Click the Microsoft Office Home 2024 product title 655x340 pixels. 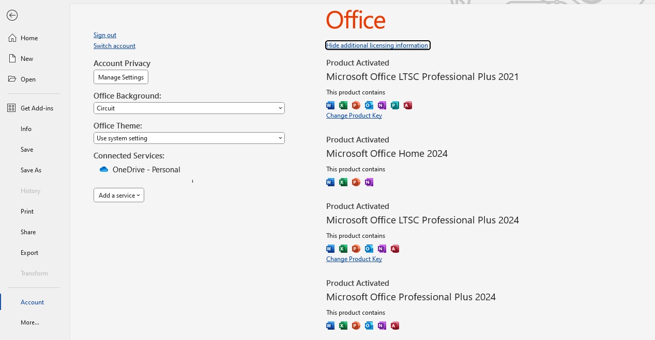tap(387, 153)
